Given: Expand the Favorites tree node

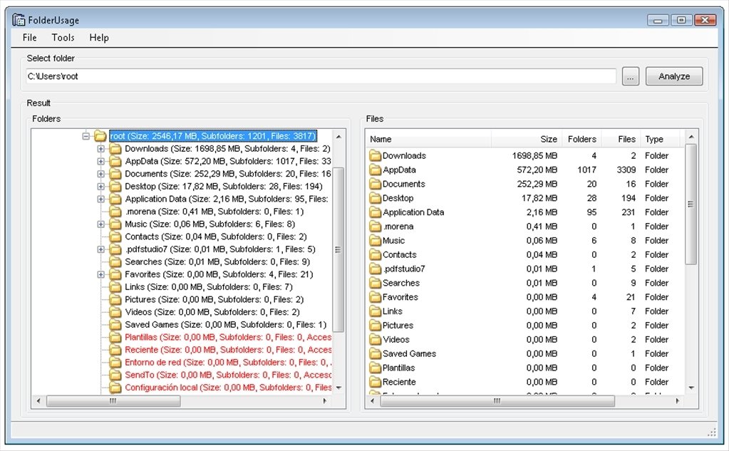Looking at the screenshot, I should pos(100,274).
